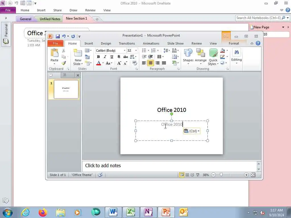Switch to Slide Sorter view
291x218 pixels.
[x=187, y=175]
